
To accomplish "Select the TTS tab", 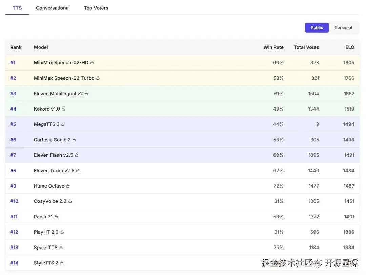I will click(17, 8).
